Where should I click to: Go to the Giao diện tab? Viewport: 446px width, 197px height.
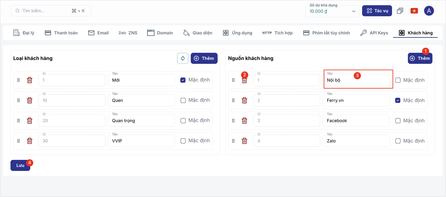[x=198, y=33]
